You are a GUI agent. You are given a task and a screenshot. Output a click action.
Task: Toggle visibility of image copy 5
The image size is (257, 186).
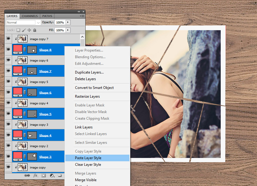click(x=8, y=81)
